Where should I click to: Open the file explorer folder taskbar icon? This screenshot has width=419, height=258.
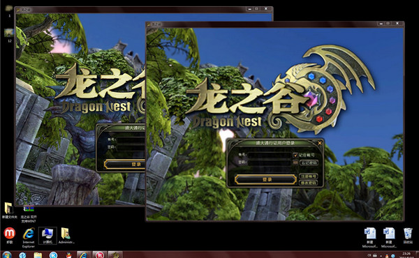[x=38, y=255]
